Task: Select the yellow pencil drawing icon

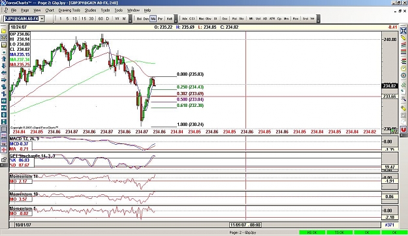Action: click(x=403, y=38)
